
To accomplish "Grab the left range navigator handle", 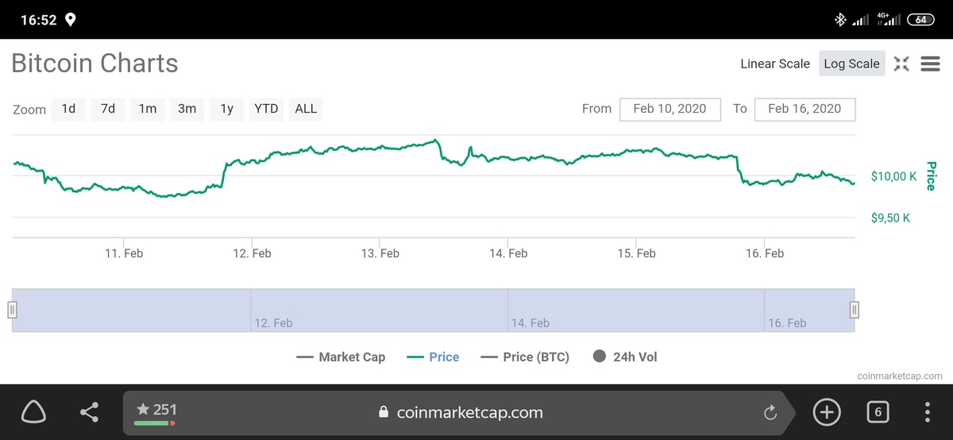I will click(12, 310).
